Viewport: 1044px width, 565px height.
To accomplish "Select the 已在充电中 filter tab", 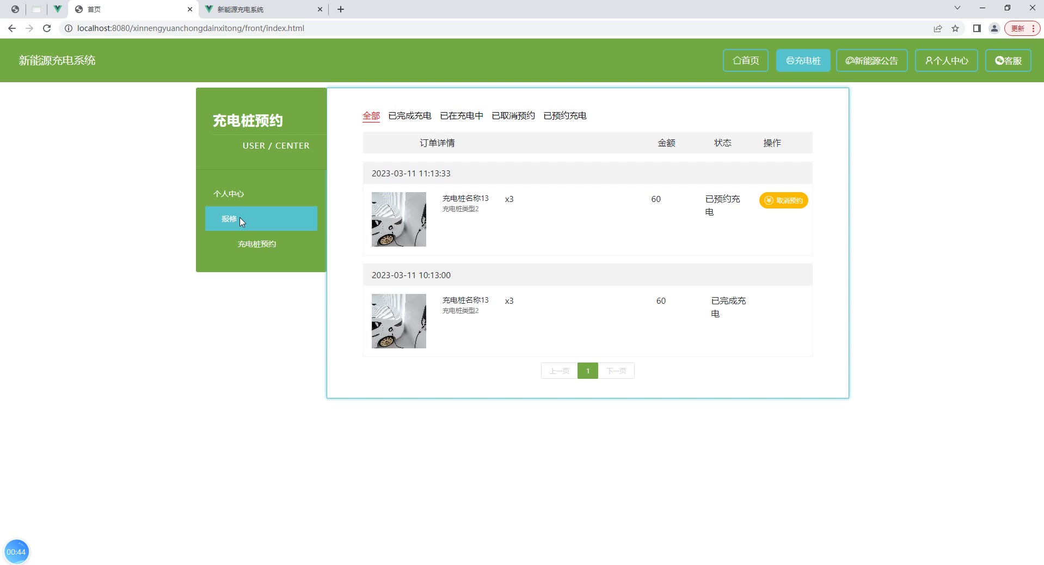I will 461,115.
